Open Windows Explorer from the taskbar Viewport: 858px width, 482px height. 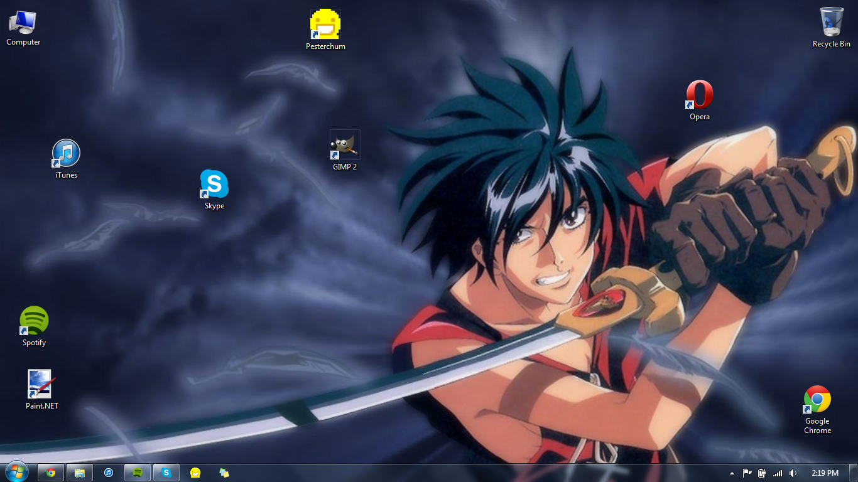pyautogui.click(x=79, y=473)
